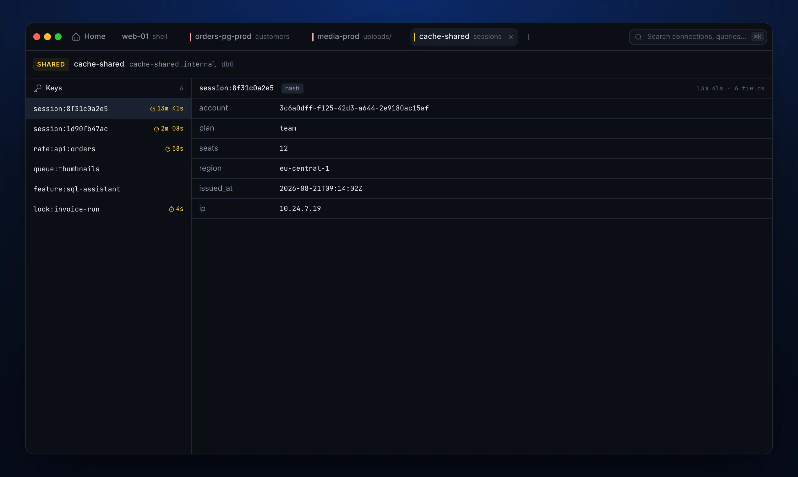Click the 13m 41s · 6 fields summary
Image resolution: width=798 pixels, height=477 pixels.
[x=730, y=88]
